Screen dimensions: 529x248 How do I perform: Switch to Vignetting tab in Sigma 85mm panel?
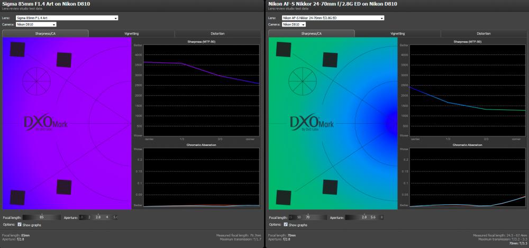132,34
